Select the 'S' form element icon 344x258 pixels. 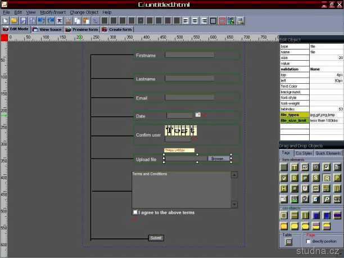click(316, 178)
